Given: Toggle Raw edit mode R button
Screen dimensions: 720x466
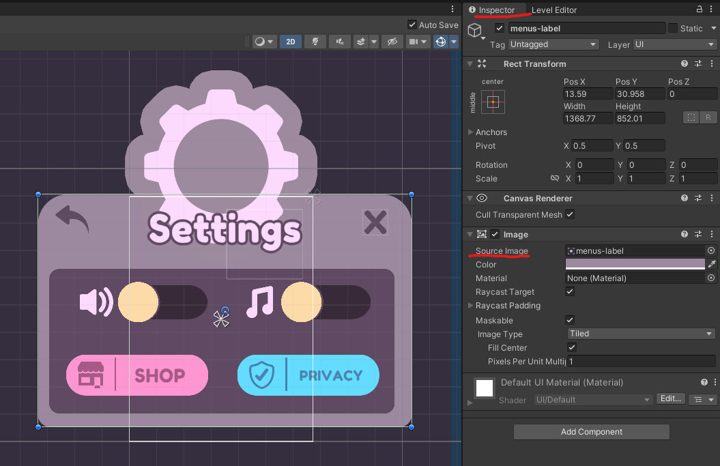Looking at the screenshot, I should click(x=709, y=117).
